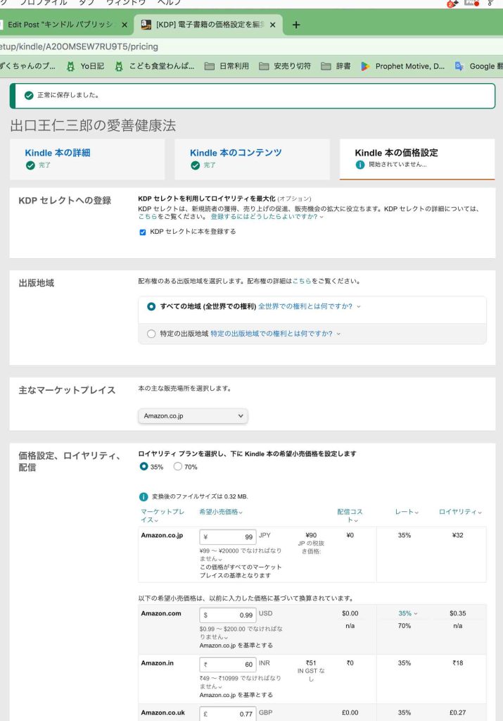Choose the 35% royalty plan
503x721 pixels.
pyautogui.click(x=144, y=466)
